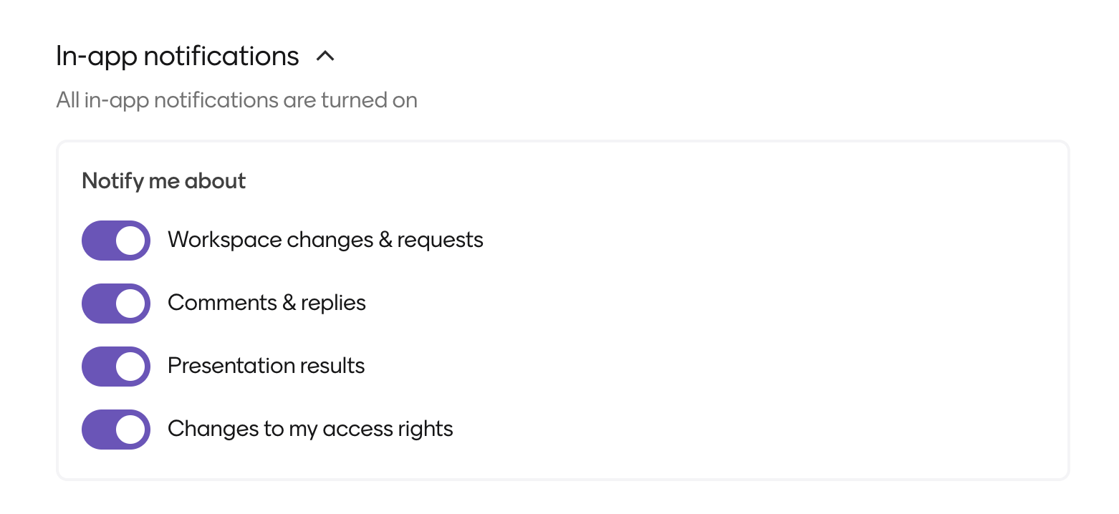Click the Changes to my access rights label
The width and height of the screenshot is (1119, 514).
pyautogui.click(x=310, y=429)
